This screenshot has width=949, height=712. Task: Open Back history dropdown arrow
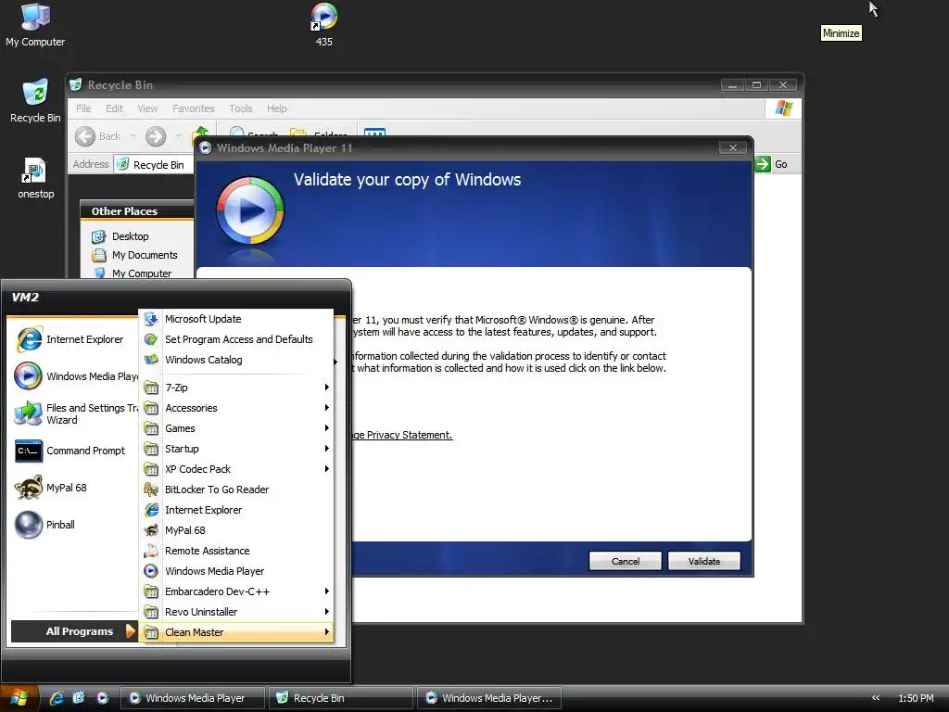133,136
